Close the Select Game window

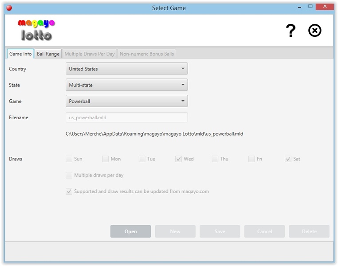(325, 7)
